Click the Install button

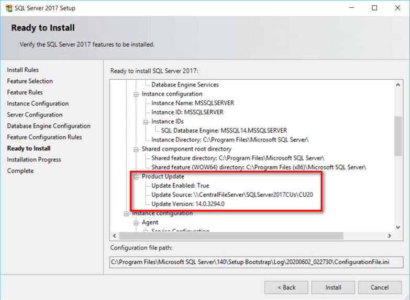(333, 287)
